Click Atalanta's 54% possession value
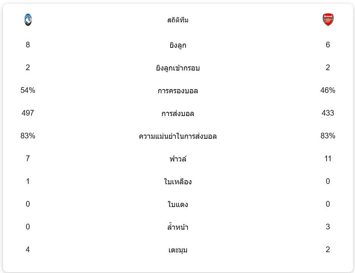 point(28,90)
